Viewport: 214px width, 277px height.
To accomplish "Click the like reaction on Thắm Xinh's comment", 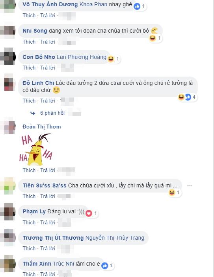I will (105, 266).
